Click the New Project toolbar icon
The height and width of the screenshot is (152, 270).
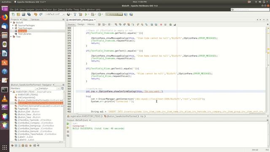tap(19, 14)
